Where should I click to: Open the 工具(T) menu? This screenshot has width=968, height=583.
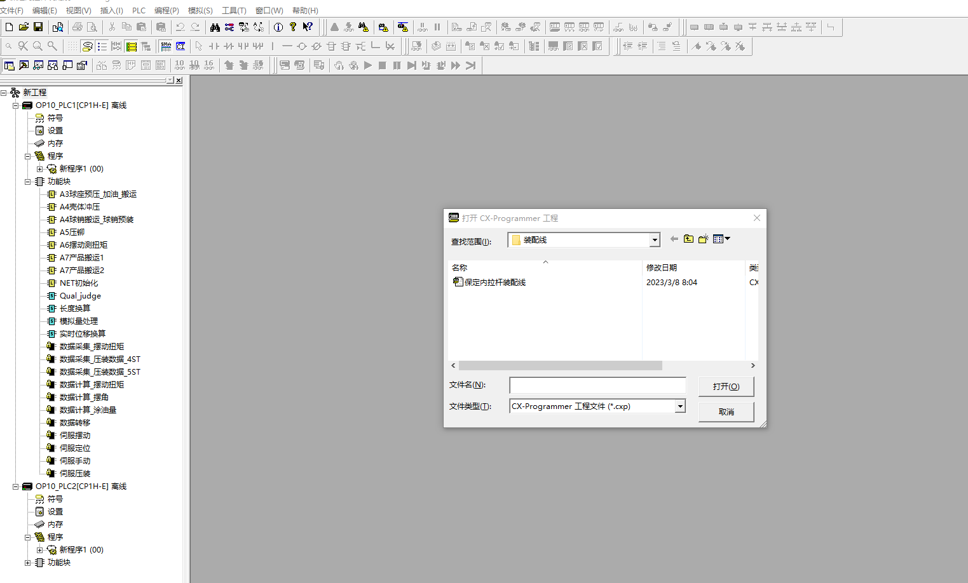233,11
